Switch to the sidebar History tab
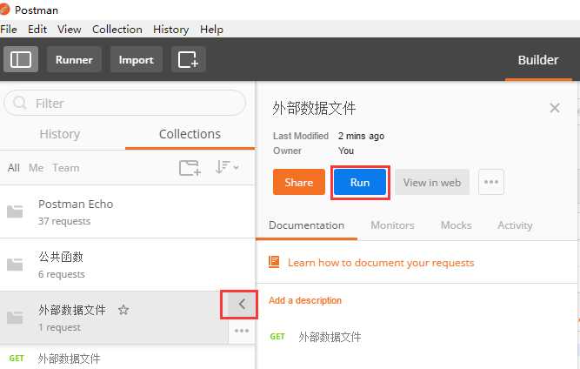580x369 pixels. pos(60,134)
